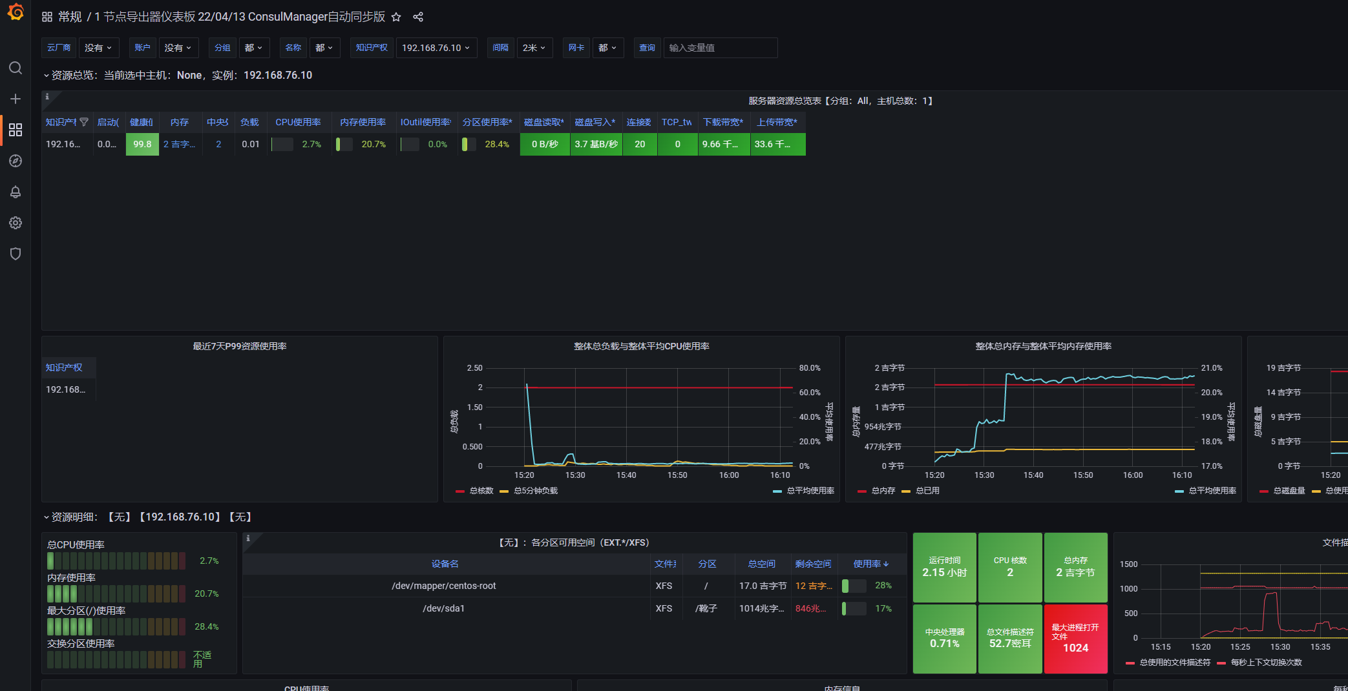Sort table by 分区使用率* column header
Image resolution: width=1348 pixels, height=691 pixels.
click(487, 122)
